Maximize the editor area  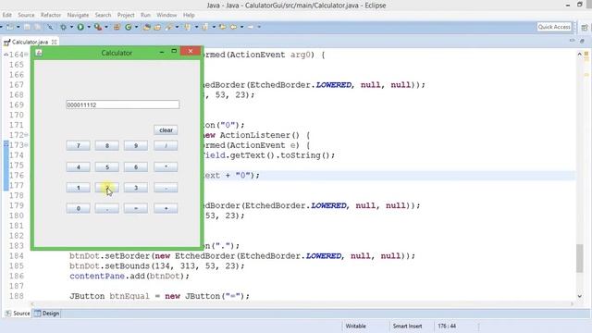(582, 40)
